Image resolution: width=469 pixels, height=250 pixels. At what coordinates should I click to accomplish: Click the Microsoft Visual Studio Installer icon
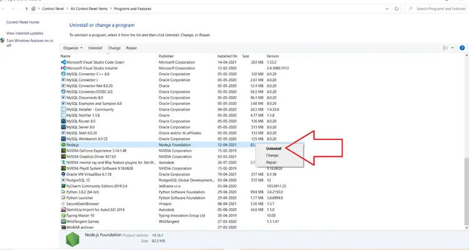[63, 68]
